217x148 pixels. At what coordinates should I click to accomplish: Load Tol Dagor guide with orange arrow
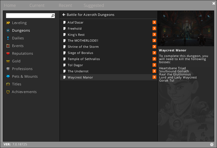(154, 65)
